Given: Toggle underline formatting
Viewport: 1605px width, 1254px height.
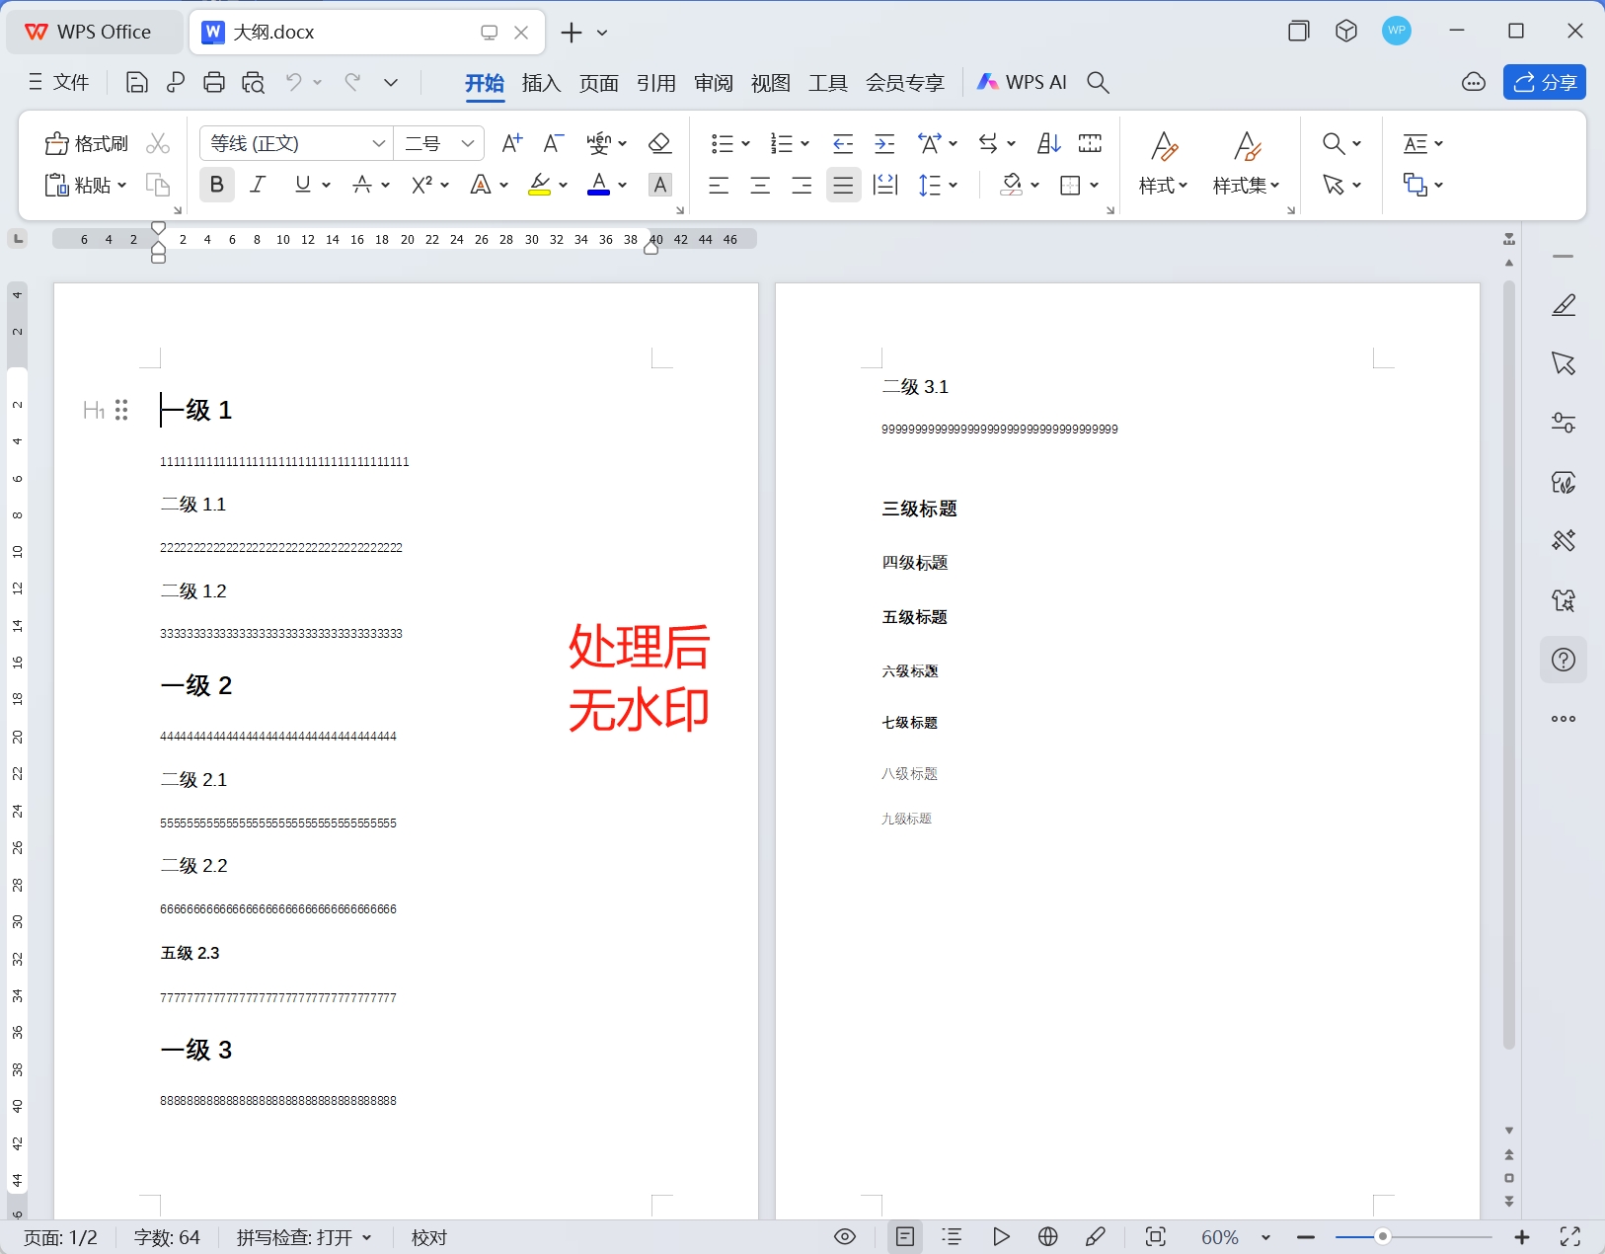Looking at the screenshot, I should [302, 185].
